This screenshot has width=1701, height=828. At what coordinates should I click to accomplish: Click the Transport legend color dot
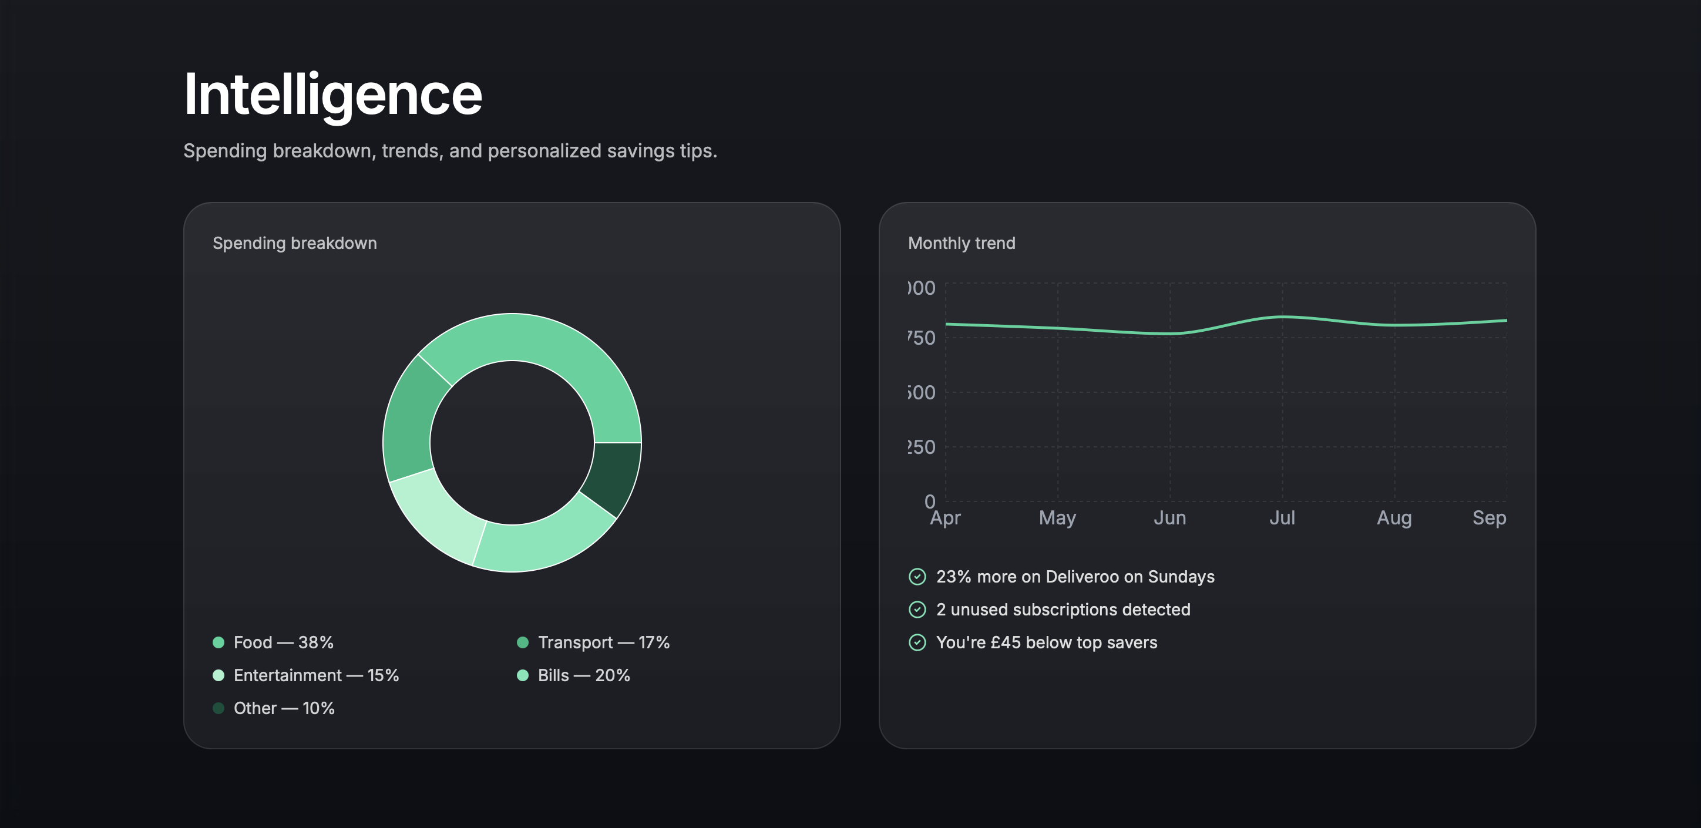click(522, 642)
